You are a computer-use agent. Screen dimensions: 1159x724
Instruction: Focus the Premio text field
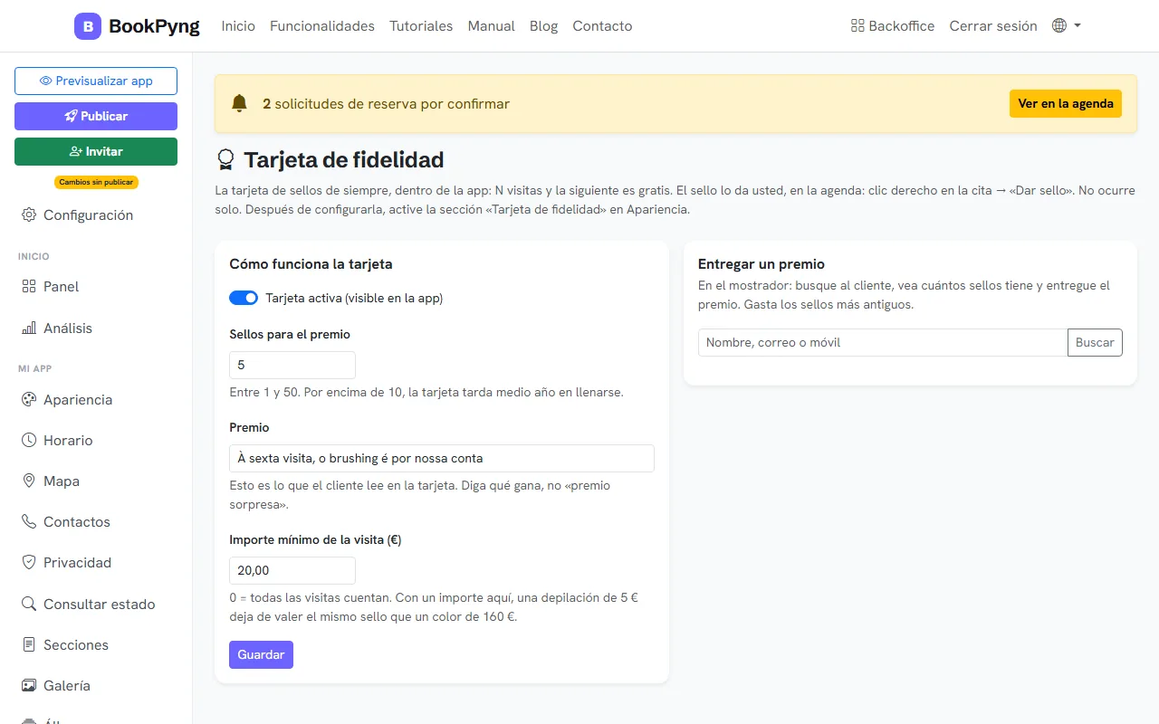click(x=442, y=458)
